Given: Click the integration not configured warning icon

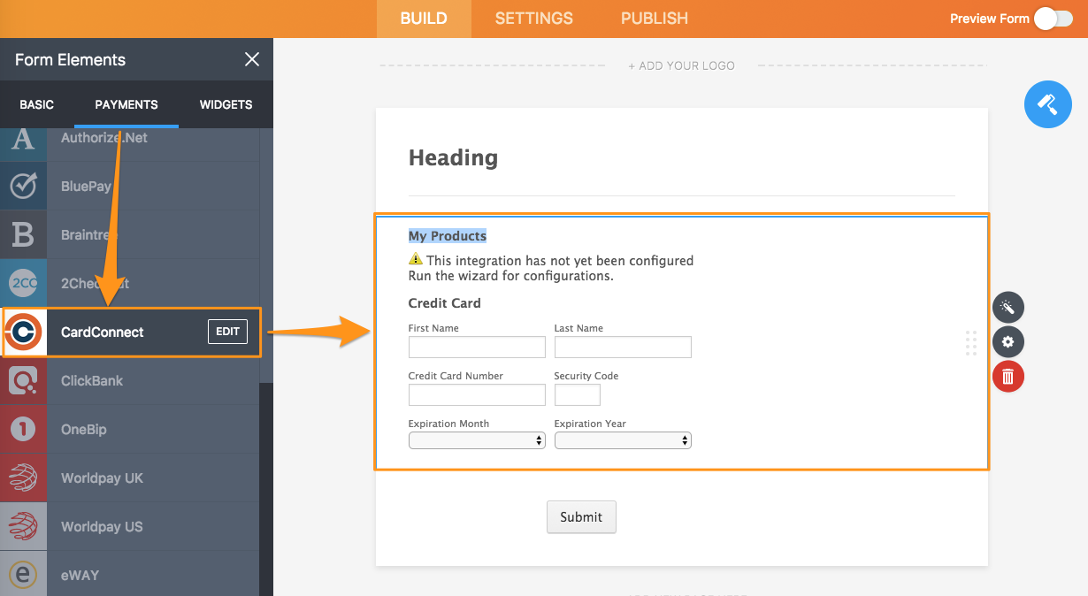Looking at the screenshot, I should [x=416, y=260].
